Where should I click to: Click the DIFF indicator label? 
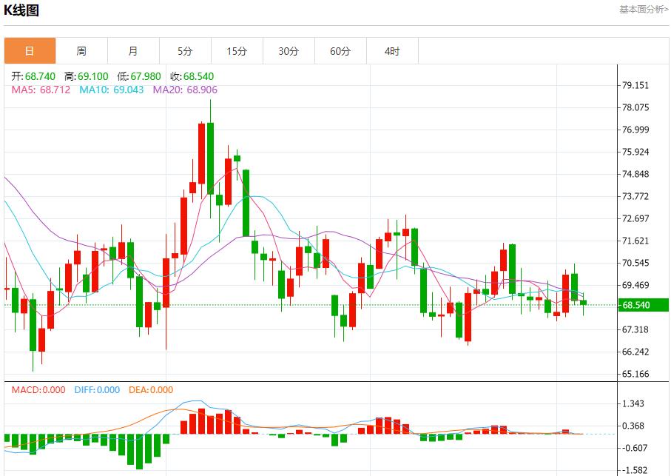[x=96, y=390]
